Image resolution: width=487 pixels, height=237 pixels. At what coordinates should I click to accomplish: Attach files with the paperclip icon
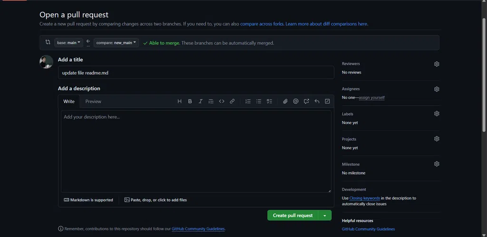(285, 101)
